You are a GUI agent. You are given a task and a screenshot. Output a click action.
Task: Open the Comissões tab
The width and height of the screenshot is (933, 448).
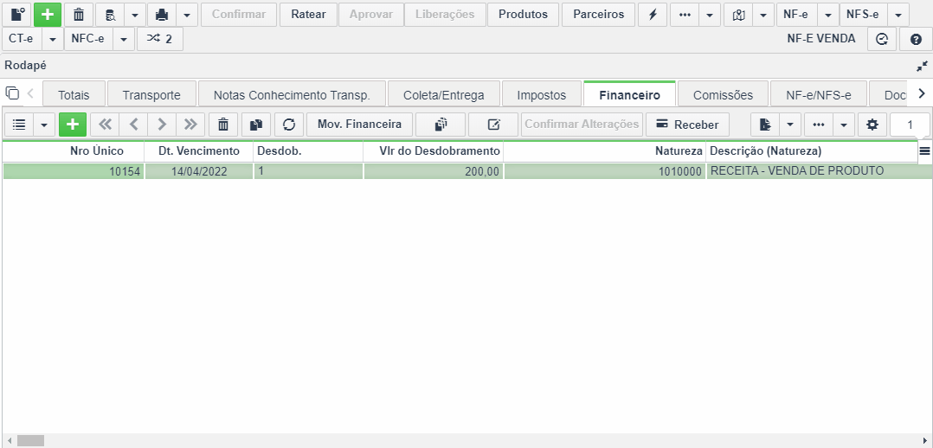click(x=723, y=94)
